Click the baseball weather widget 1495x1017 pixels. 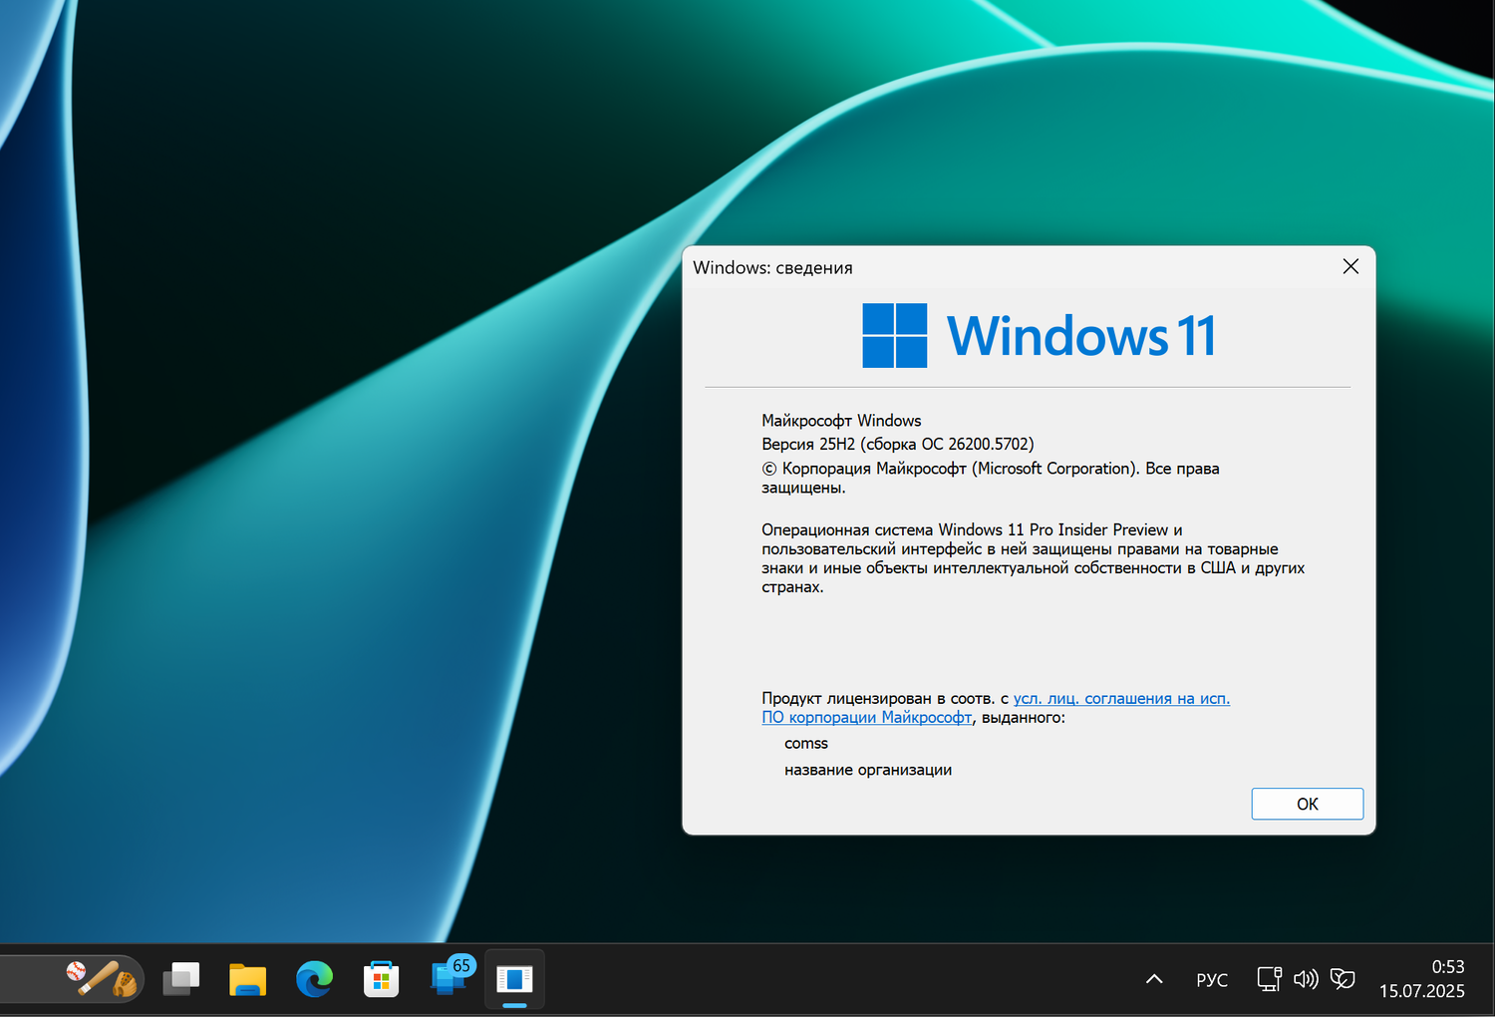(x=100, y=979)
